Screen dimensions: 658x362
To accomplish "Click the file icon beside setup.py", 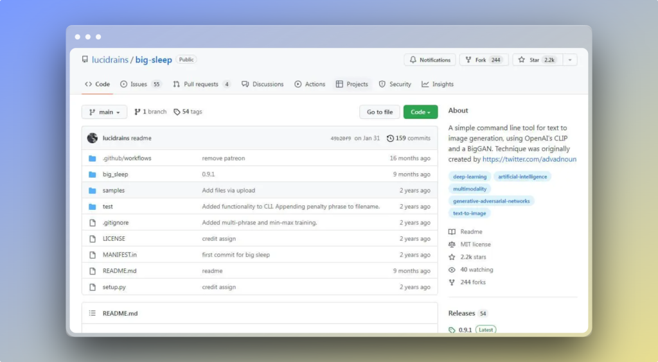I will (92, 287).
